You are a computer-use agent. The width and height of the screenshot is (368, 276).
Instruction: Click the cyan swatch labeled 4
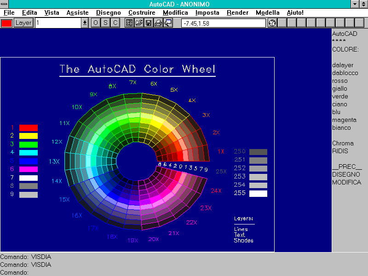point(29,153)
